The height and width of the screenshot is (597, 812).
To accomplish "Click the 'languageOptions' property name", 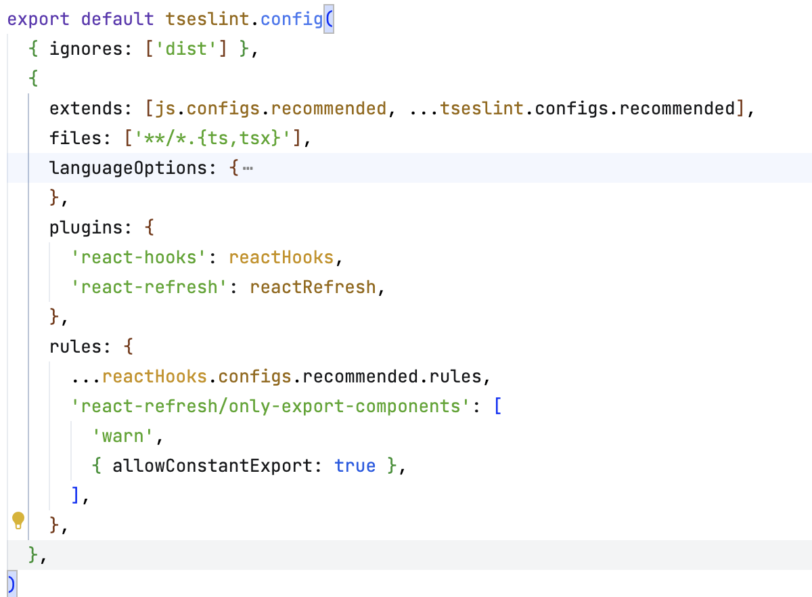I will (x=129, y=168).
